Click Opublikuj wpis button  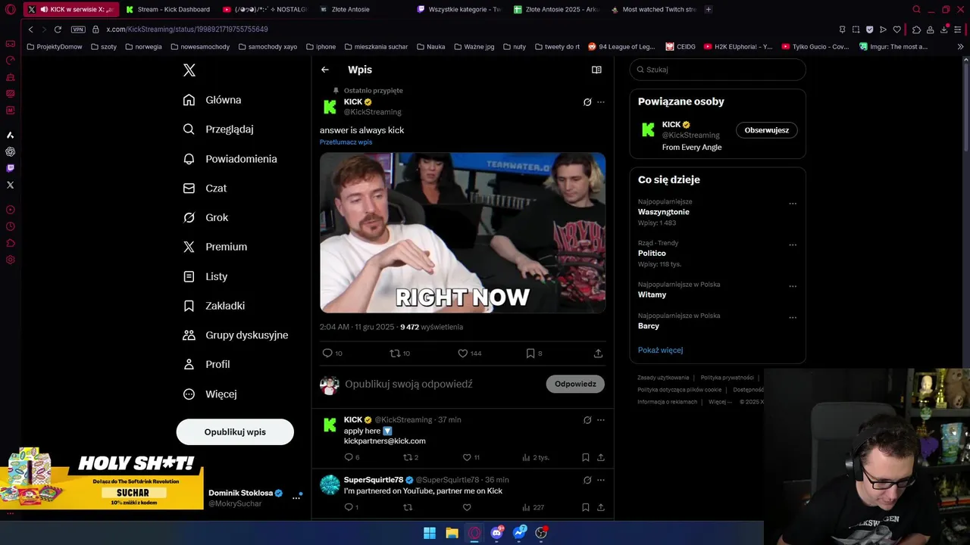(x=235, y=431)
